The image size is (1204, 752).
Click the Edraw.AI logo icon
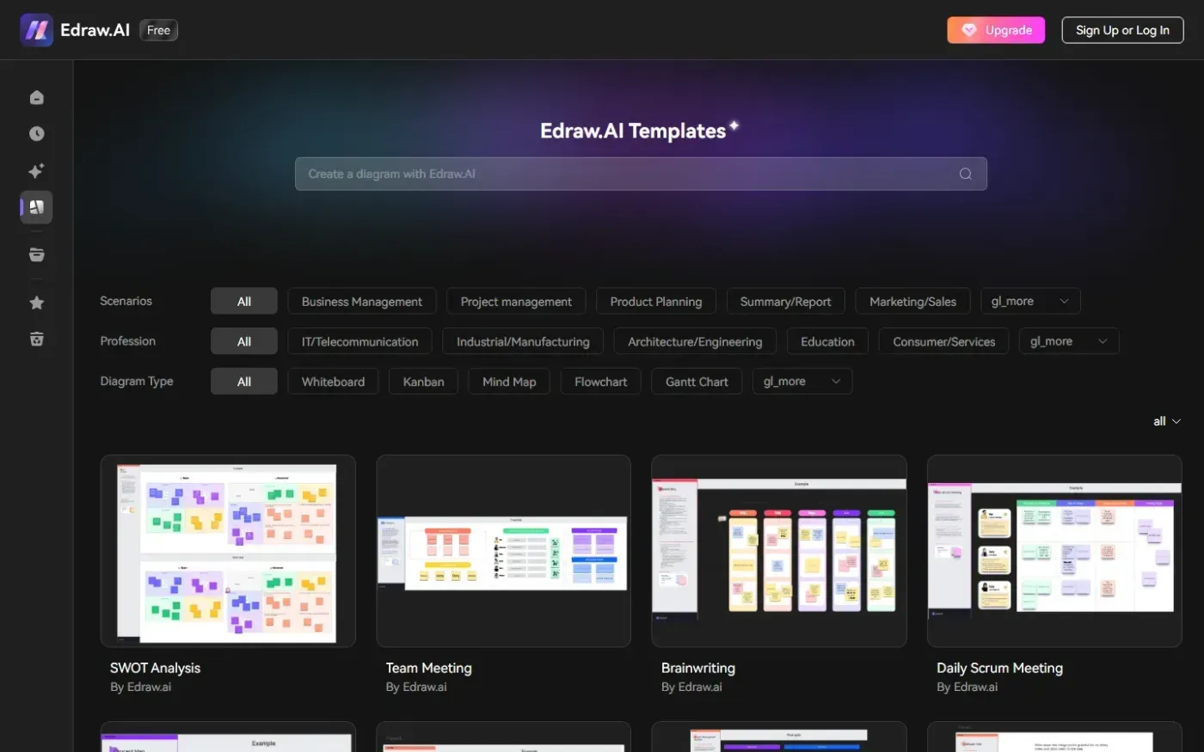point(36,30)
